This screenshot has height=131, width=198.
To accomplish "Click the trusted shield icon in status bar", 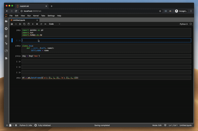I will [x=165, y=125].
